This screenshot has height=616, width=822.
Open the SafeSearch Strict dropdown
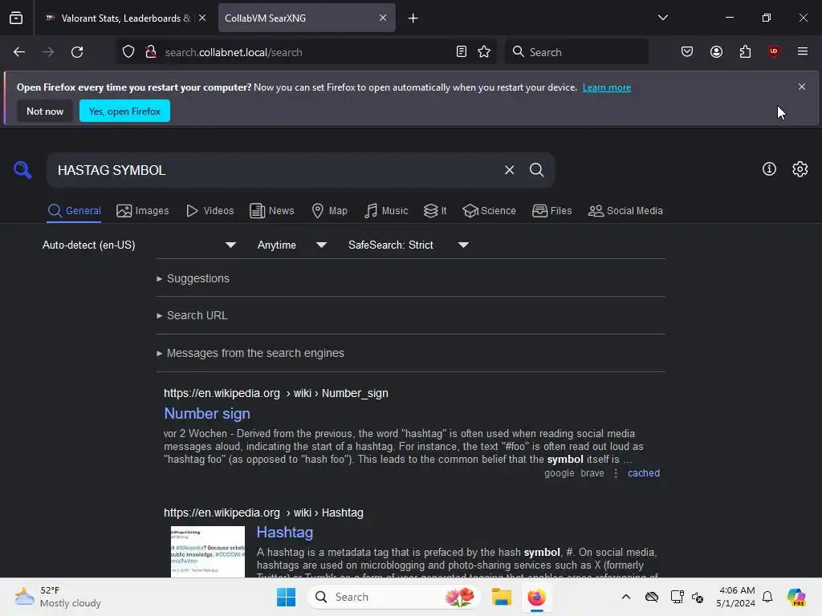[409, 245]
